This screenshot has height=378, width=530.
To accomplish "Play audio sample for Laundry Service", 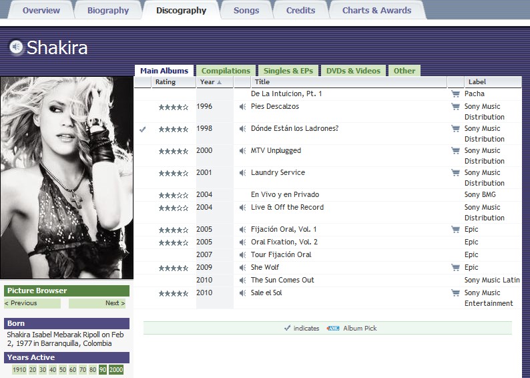I will tap(243, 173).
